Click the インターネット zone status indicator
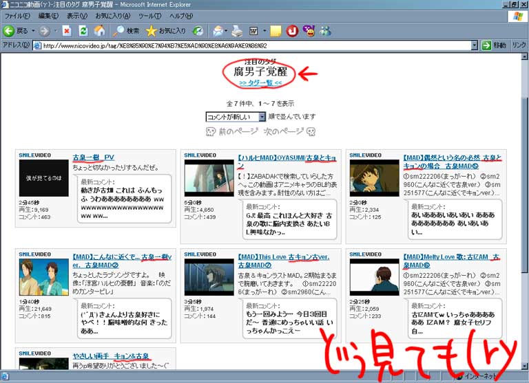This screenshot has height=383, width=529. pos(476,376)
